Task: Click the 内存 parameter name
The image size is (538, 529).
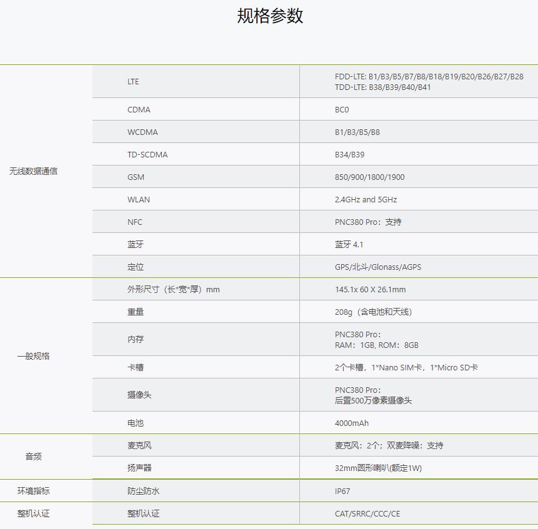Action: [136, 339]
